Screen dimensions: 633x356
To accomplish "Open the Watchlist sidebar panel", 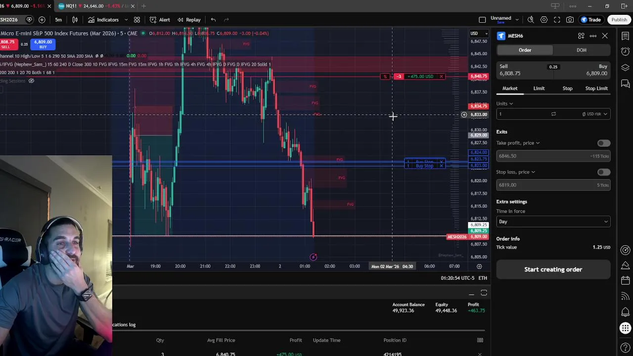I will (x=625, y=36).
